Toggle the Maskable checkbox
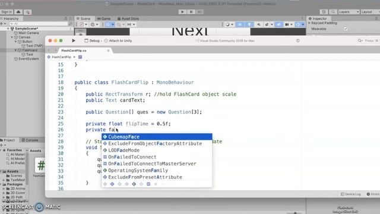Screen dimensions: 380x214 tap(346, 29)
